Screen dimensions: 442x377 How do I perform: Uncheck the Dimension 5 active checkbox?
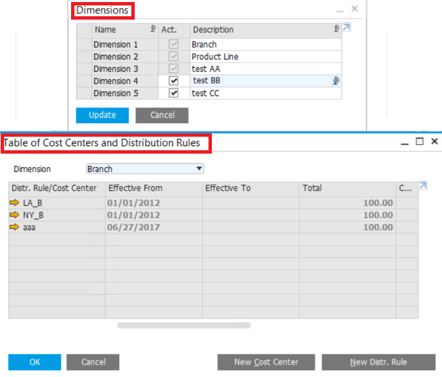[x=173, y=93]
